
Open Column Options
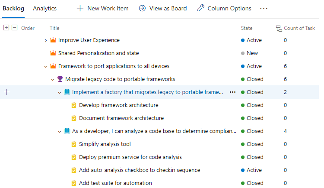224,8
